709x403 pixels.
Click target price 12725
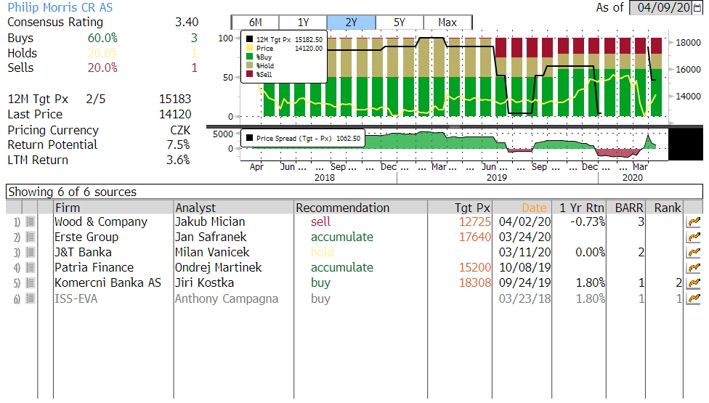[x=475, y=221]
